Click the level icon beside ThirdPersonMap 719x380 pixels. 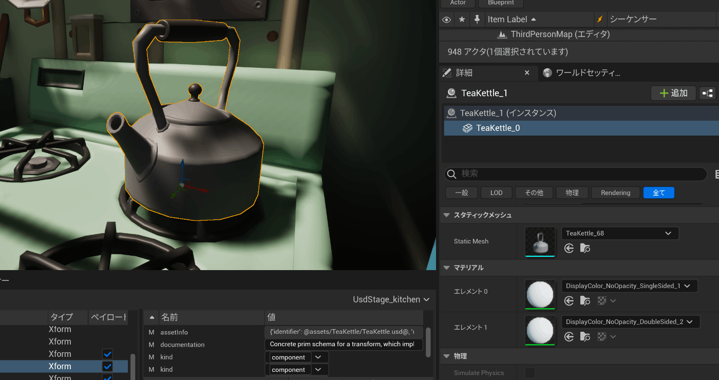502,34
